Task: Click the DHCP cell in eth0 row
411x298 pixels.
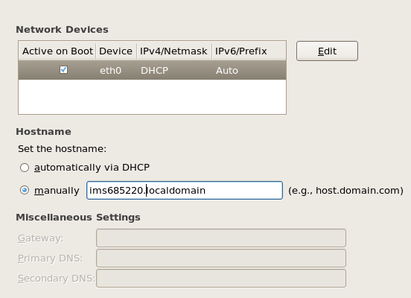Action: point(154,71)
